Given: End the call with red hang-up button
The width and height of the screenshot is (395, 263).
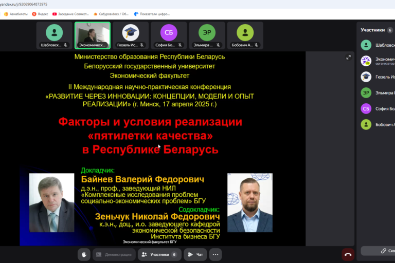Looking at the screenshot, I should pyautogui.click(x=348, y=254).
